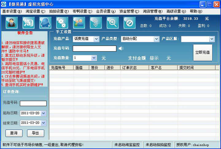Open the 有啊设置(Y) menu
This screenshot has width=221, height=149.
(82, 11)
